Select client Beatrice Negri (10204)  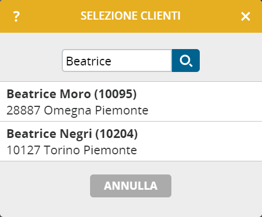pyautogui.click(x=131, y=141)
